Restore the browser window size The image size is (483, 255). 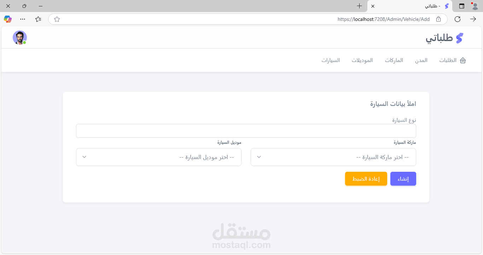pos(24,6)
